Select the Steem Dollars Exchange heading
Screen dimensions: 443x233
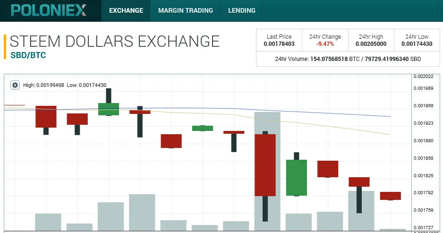[115, 41]
